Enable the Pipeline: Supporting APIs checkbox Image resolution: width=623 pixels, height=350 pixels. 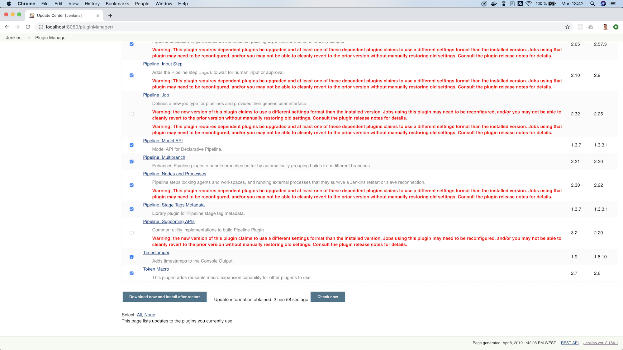point(132,232)
